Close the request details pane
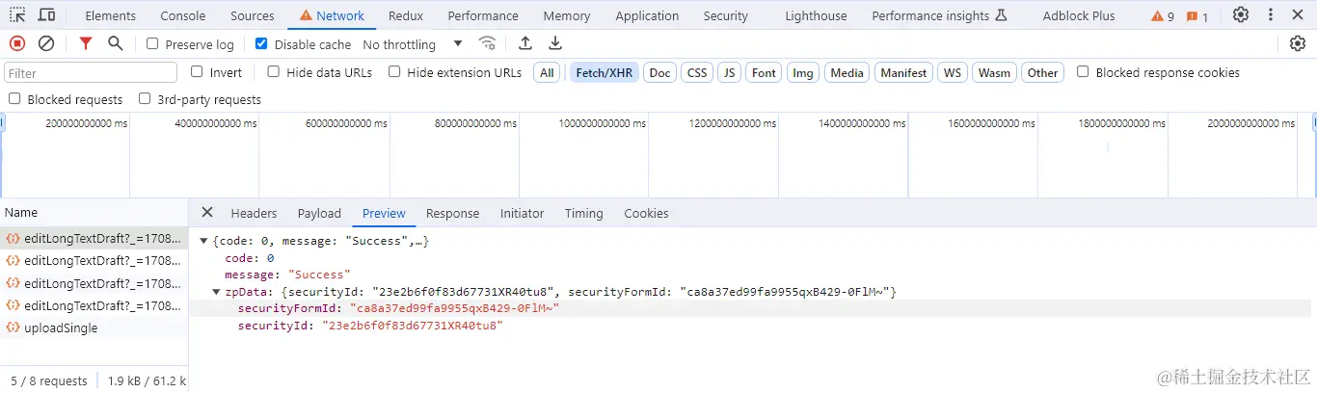Screen dimensions: 1317x393 [x=206, y=213]
